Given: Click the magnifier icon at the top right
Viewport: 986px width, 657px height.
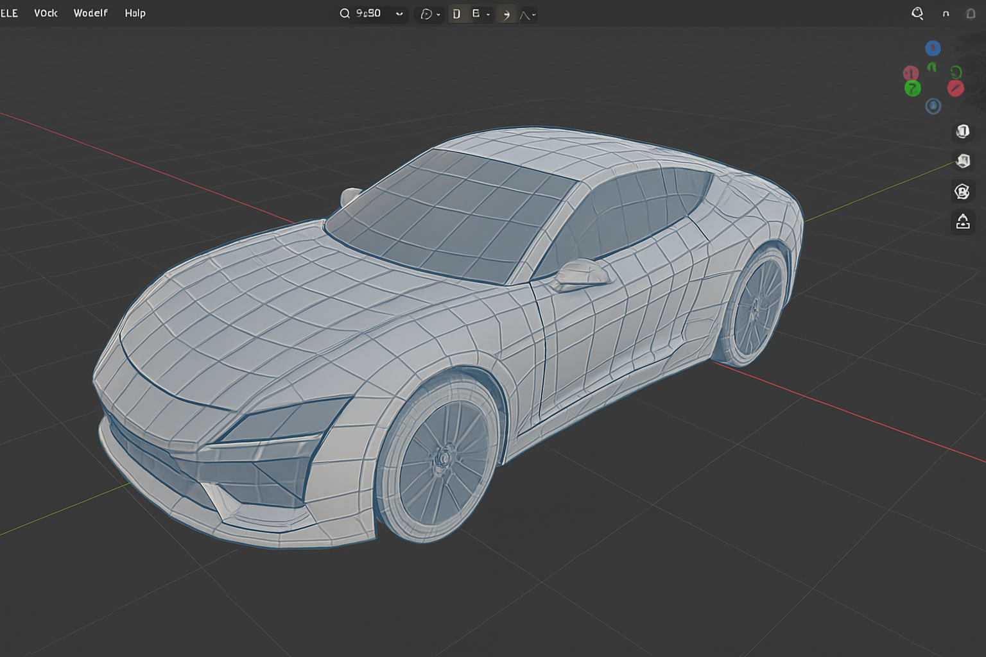Looking at the screenshot, I should click(x=917, y=13).
